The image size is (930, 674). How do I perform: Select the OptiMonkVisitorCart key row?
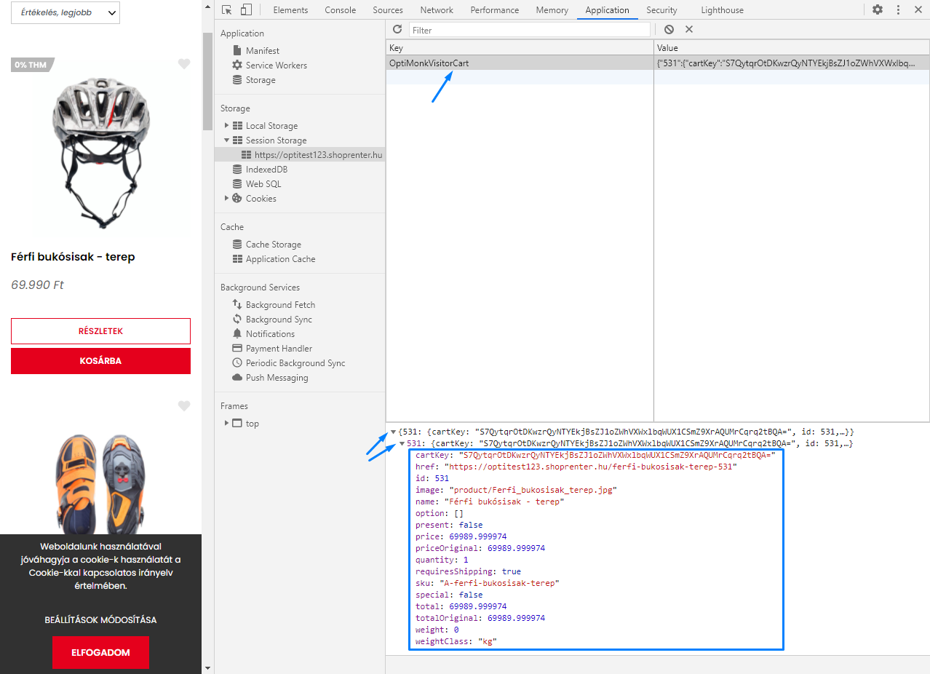tap(658, 63)
